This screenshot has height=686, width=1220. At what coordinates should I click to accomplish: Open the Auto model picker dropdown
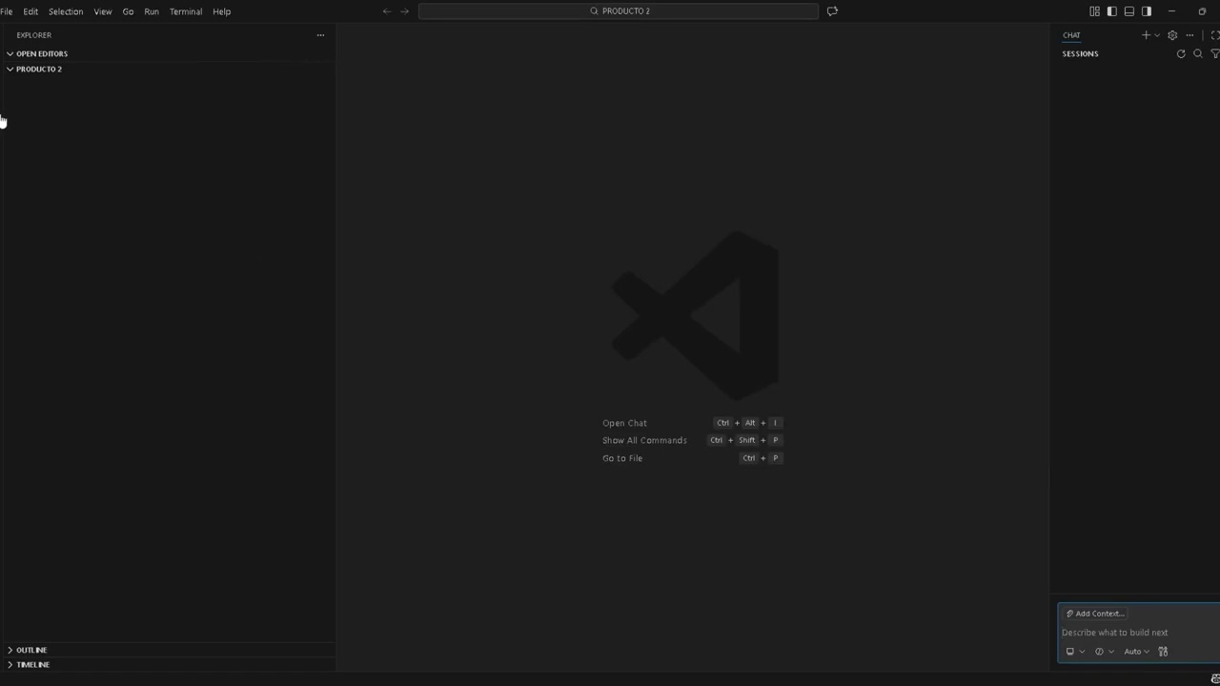point(1136,652)
